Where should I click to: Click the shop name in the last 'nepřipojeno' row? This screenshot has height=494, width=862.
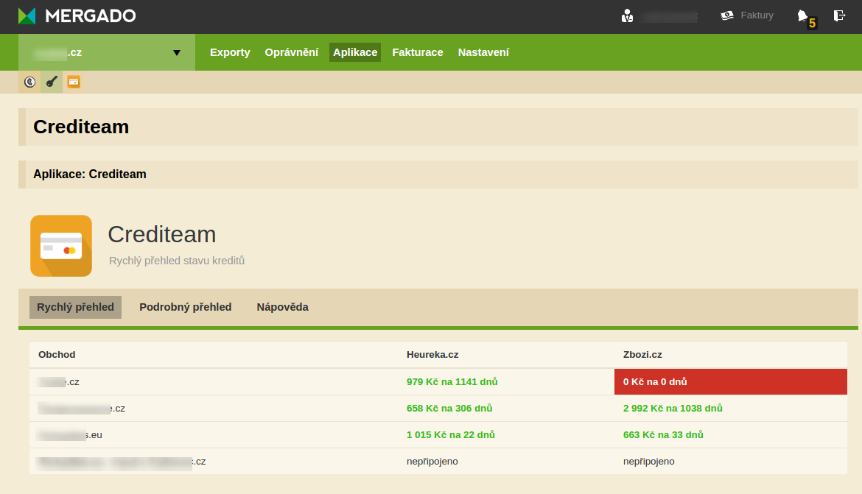(x=121, y=462)
